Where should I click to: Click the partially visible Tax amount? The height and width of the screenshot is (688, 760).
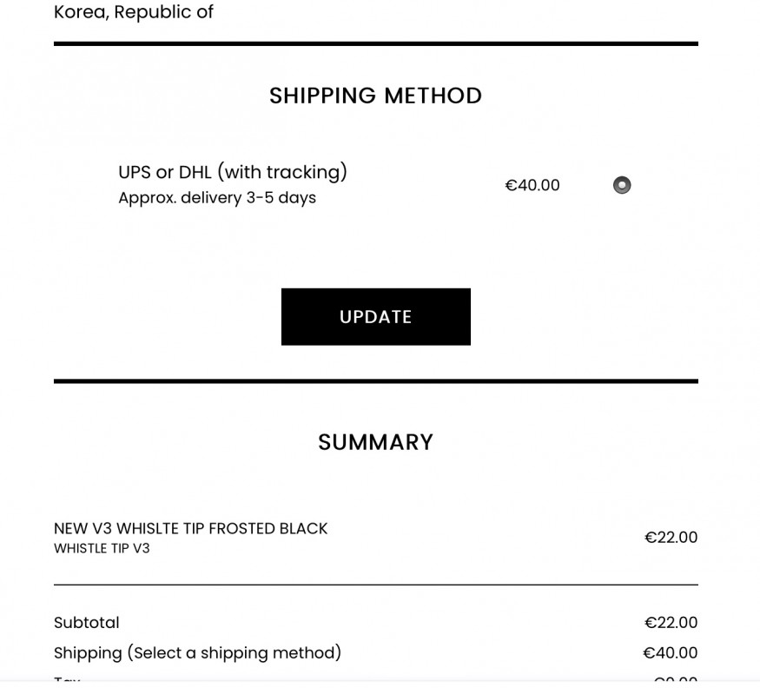(675, 681)
